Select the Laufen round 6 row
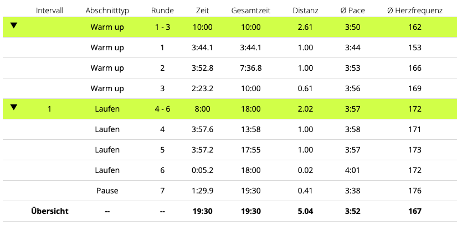The height and width of the screenshot is (231, 457). click(x=230, y=170)
